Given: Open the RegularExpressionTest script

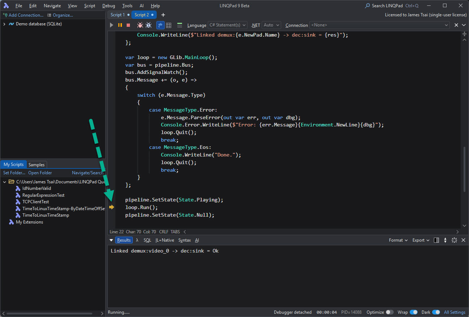Looking at the screenshot, I should point(43,195).
